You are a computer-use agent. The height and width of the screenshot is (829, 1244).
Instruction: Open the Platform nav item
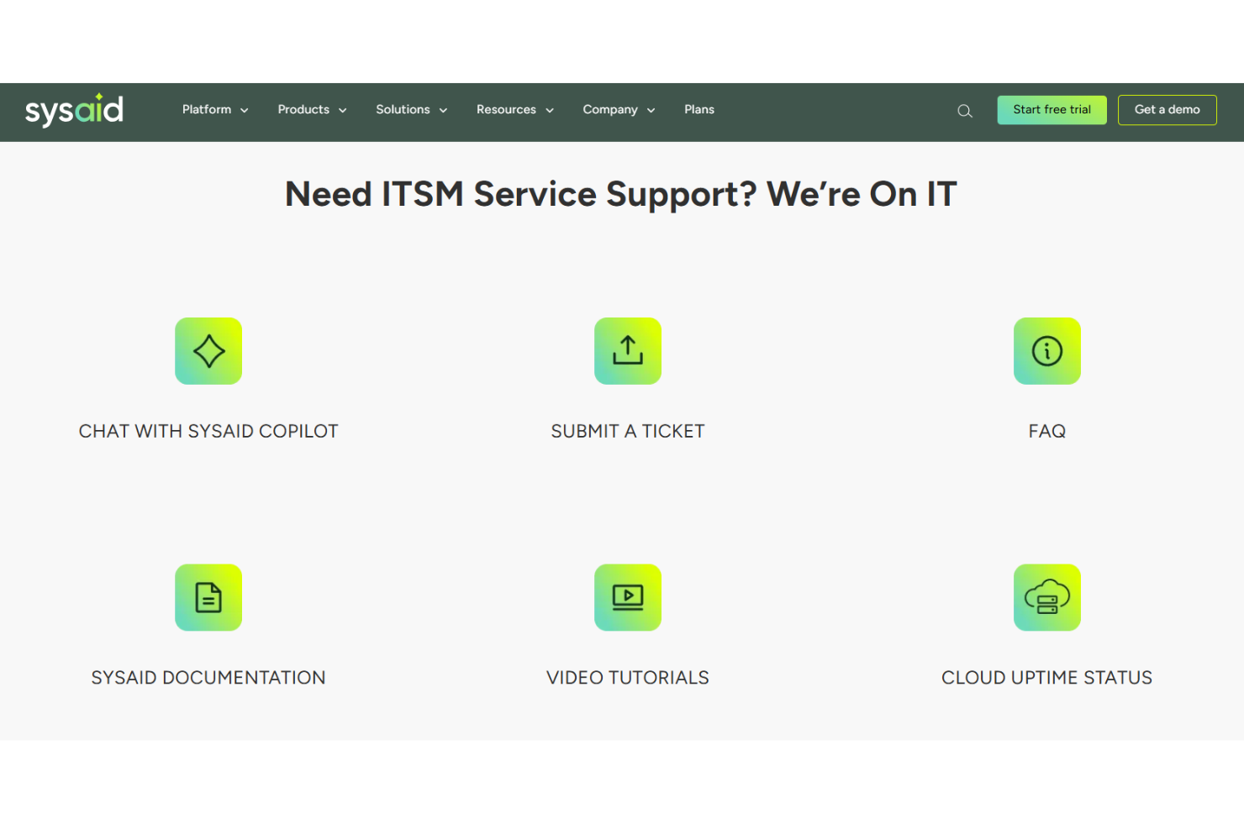pyautogui.click(x=207, y=109)
